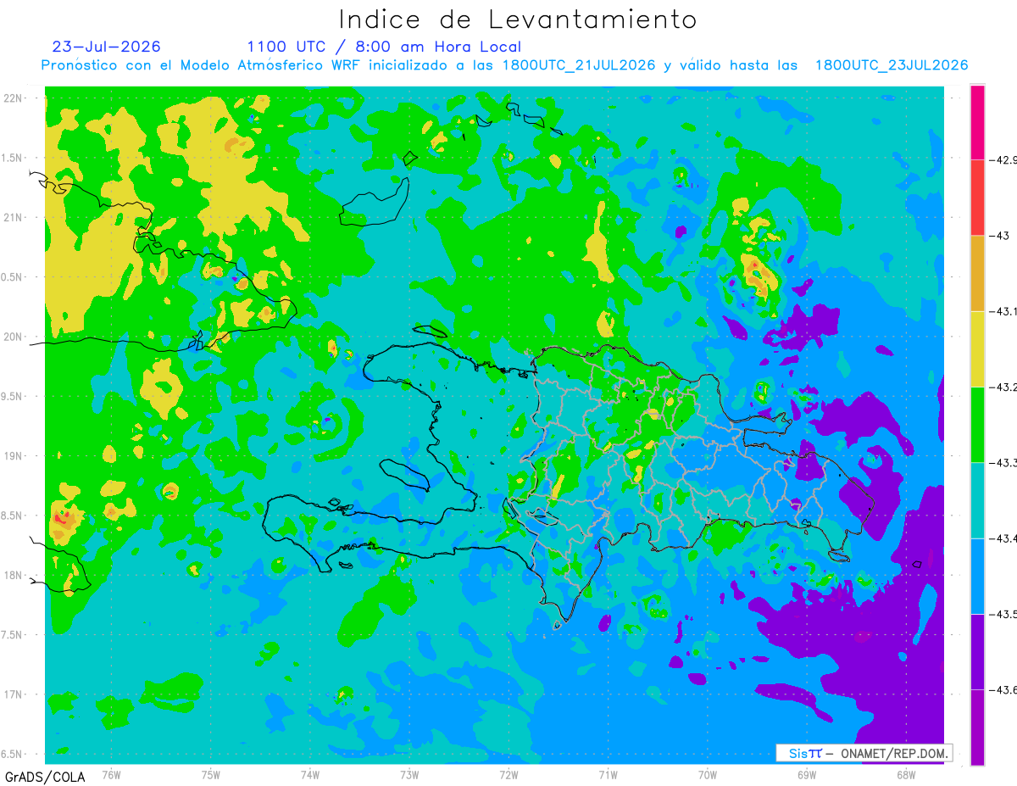Click the legend value '-43.1'

point(1003,311)
